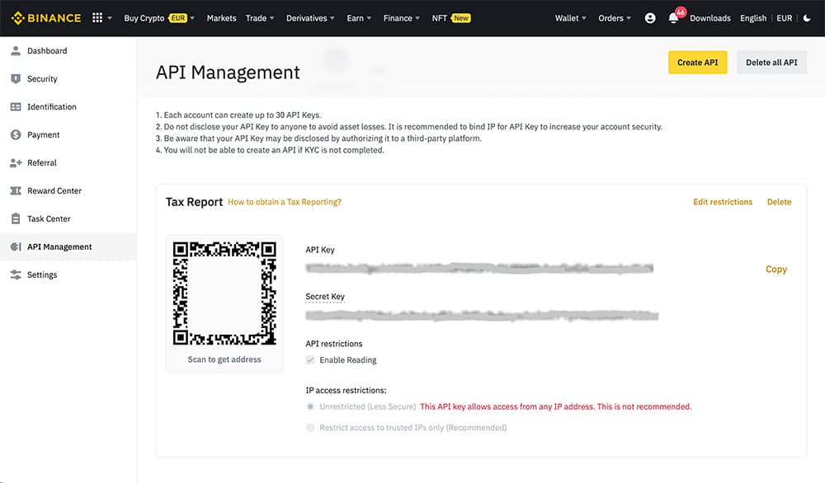Open Referral in the sidebar

pos(41,163)
